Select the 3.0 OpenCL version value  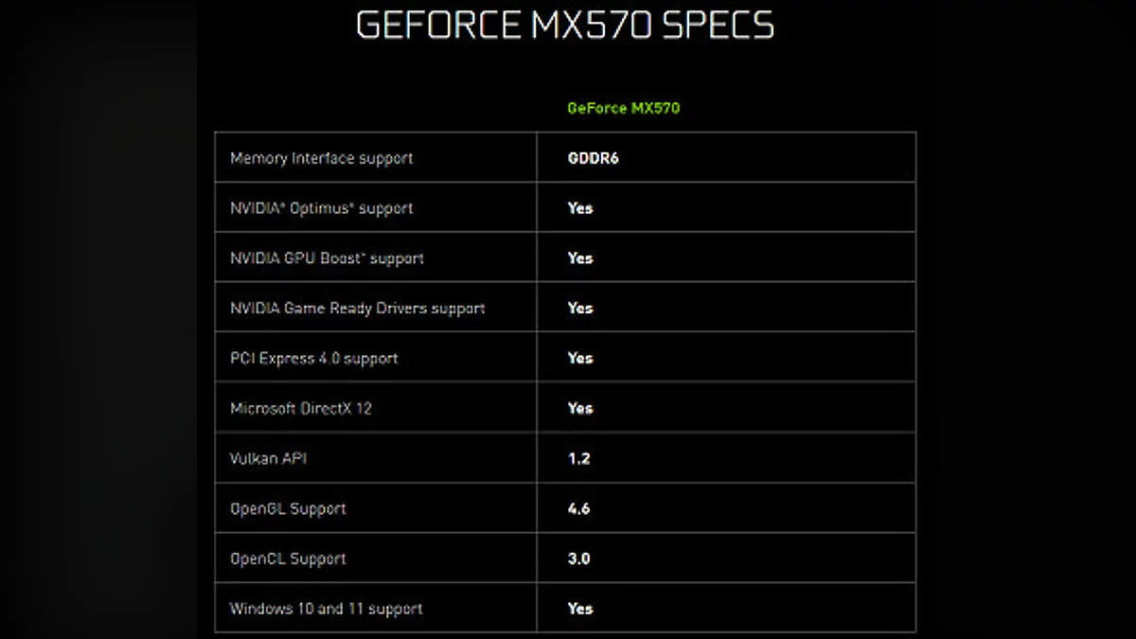tap(578, 559)
